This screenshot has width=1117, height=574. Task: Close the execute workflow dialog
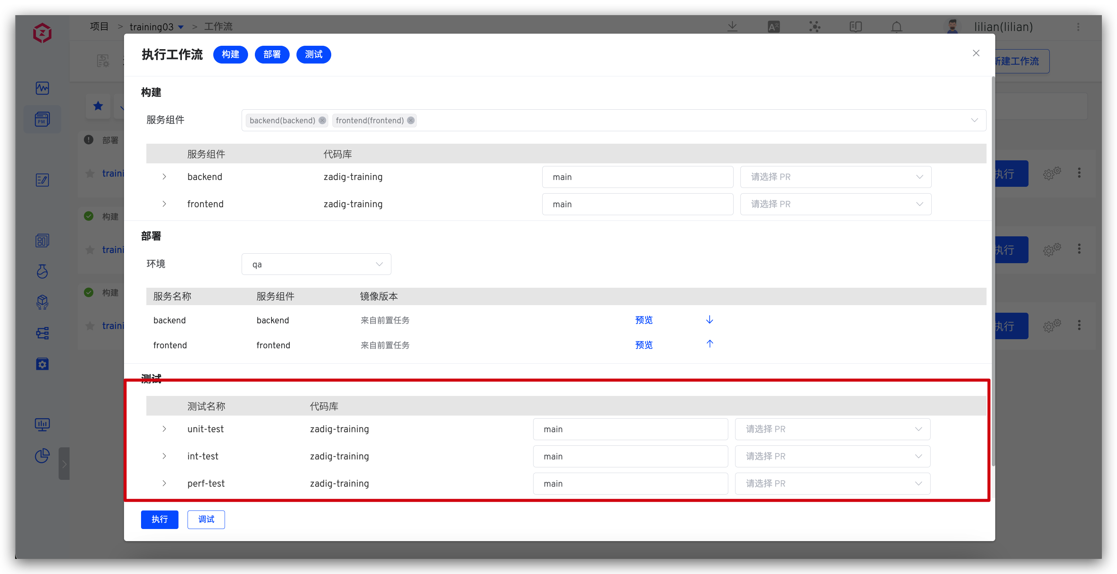click(x=976, y=53)
